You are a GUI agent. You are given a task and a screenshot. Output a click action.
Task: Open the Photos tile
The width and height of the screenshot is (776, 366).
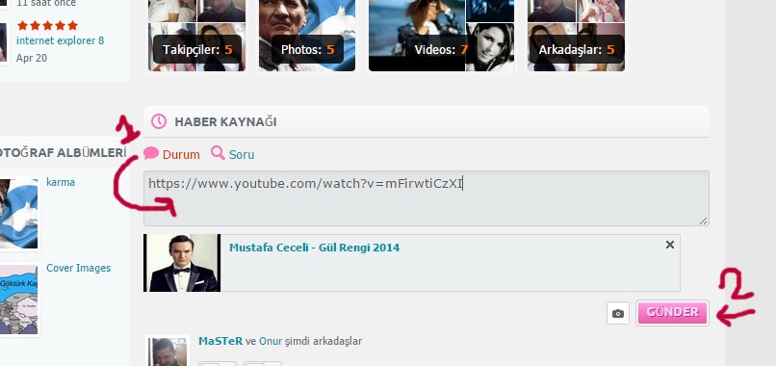click(x=307, y=36)
